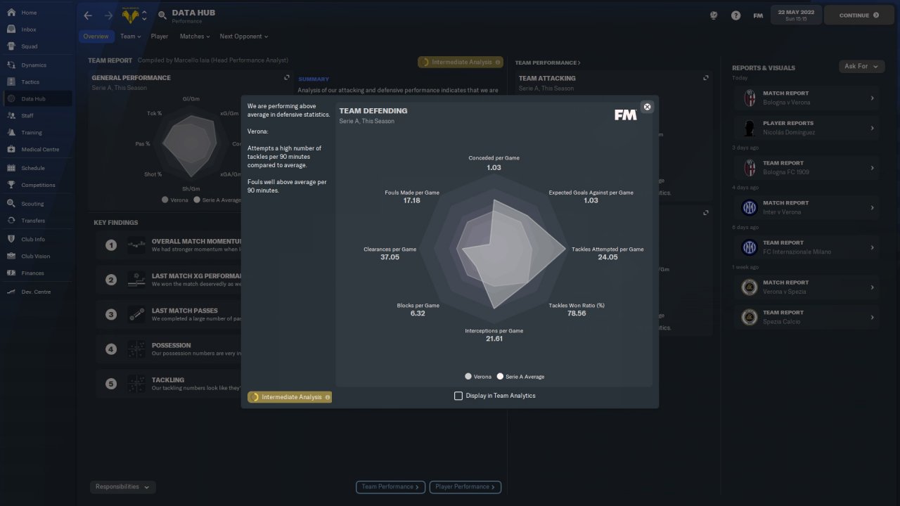This screenshot has height=506, width=900.
Task: Click the Verona club badge
Action: click(x=130, y=15)
